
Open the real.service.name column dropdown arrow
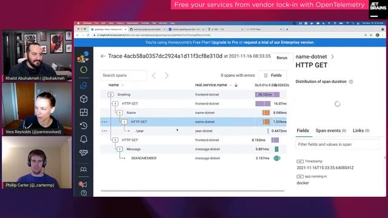coord(230,85)
